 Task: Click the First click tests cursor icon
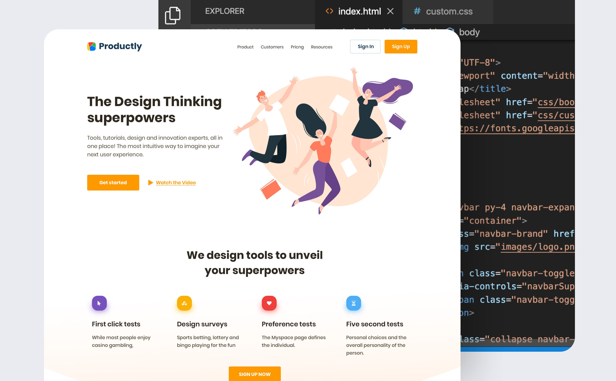coord(99,303)
